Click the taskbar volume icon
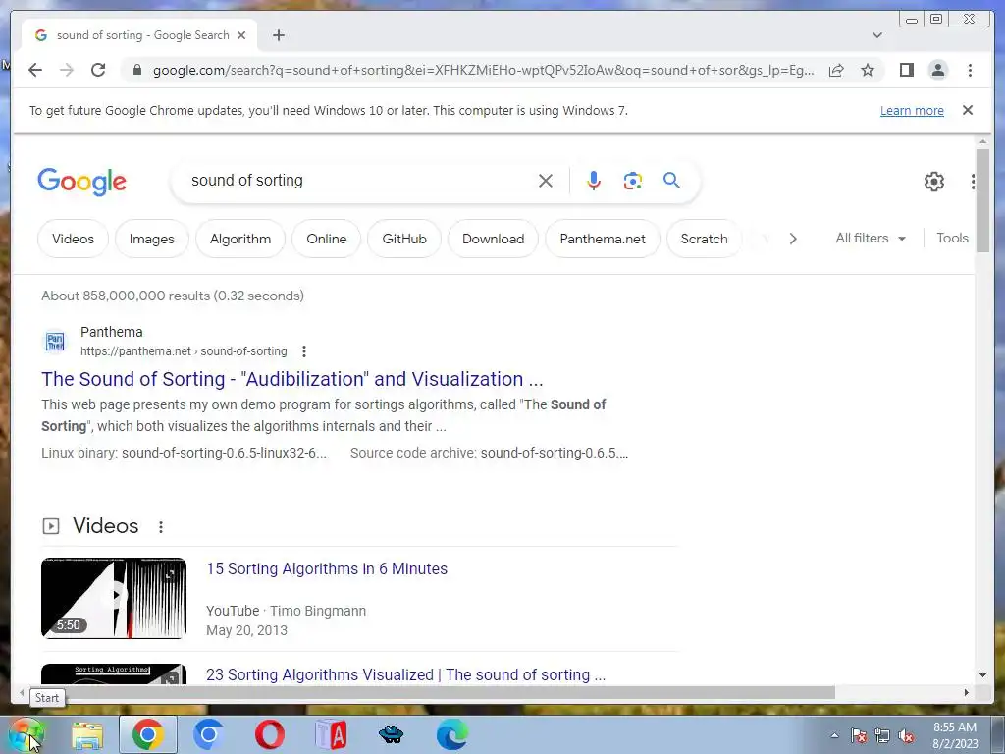Image resolution: width=1005 pixels, height=754 pixels. [906, 736]
